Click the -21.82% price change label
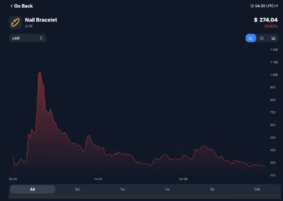283x201 pixels. tap(270, 27)
